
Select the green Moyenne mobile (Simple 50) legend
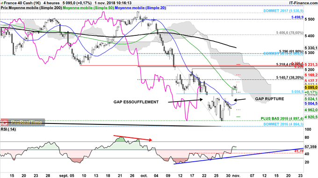click(x=88, y=8)
